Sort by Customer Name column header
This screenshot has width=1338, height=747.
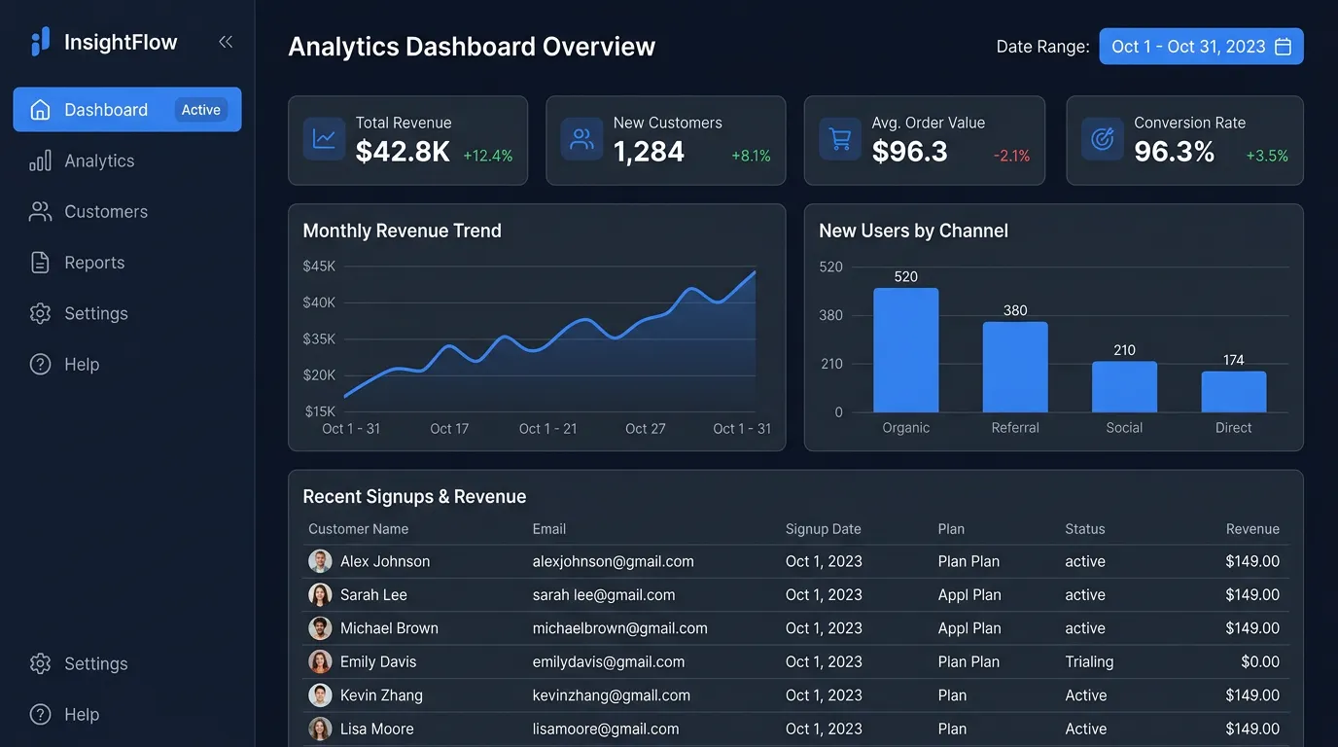click(358, 529)
